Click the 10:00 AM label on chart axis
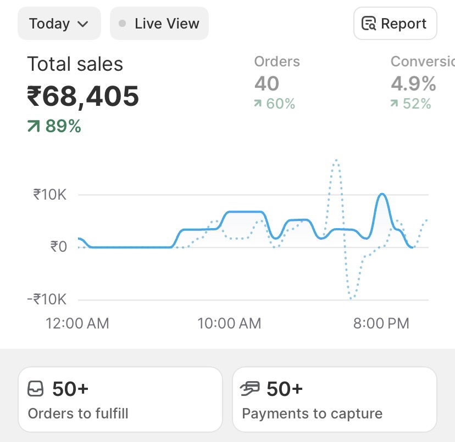Viewport: 455px width, 442px height. (x=229, y=323)
